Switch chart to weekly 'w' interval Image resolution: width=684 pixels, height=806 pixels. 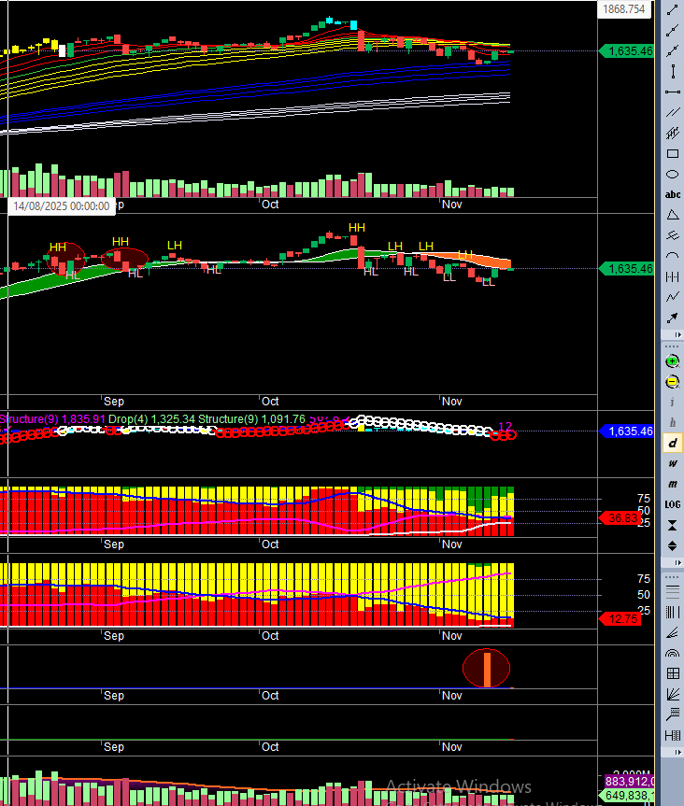coord(672,463)
